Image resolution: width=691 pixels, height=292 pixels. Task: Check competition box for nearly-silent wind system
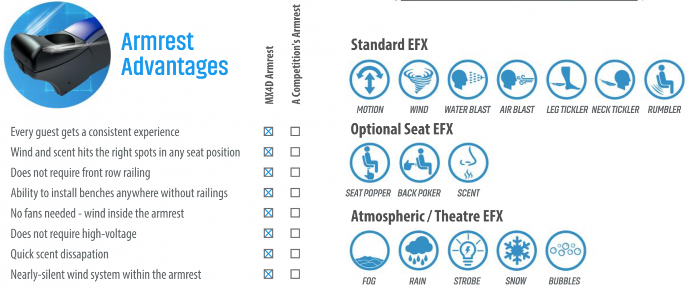tap(295, 274)
